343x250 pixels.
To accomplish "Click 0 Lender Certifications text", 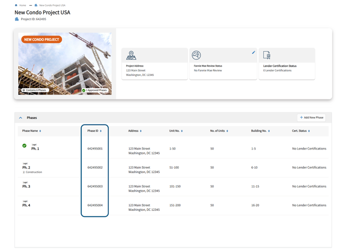I will (x=277, y=71).
